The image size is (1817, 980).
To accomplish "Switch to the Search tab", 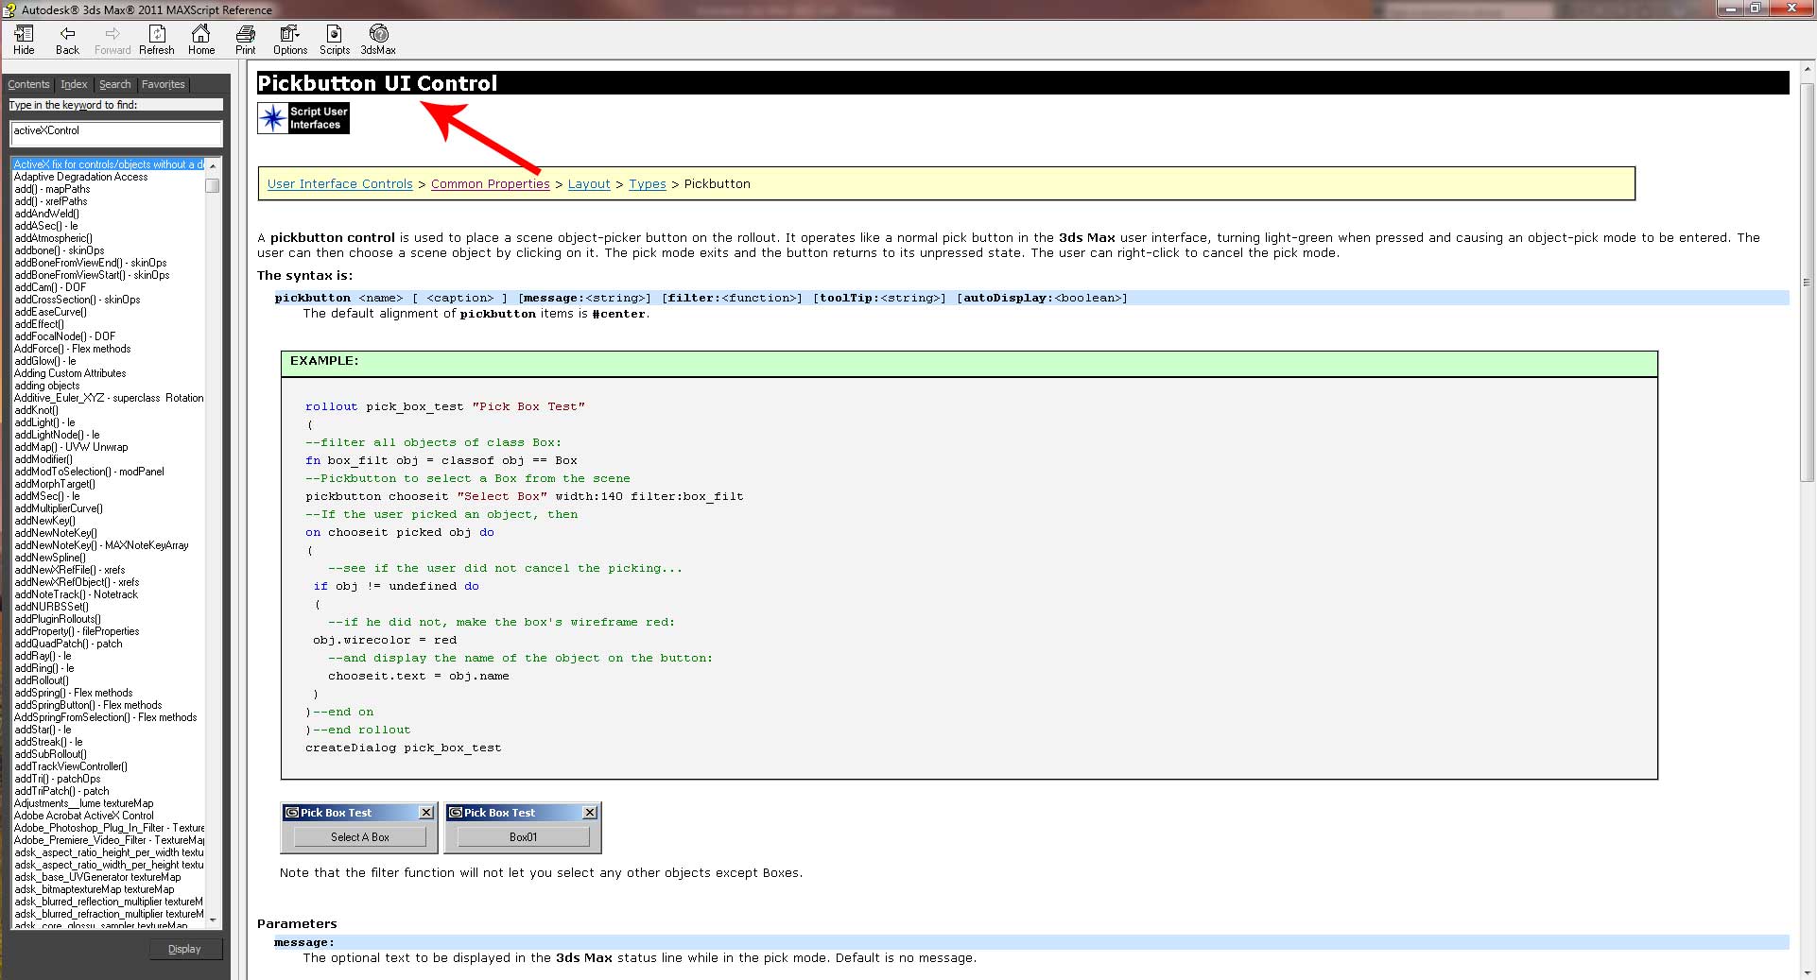I will 115,84.
